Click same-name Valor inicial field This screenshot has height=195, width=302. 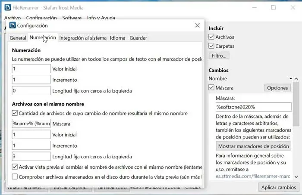(31, 134)
